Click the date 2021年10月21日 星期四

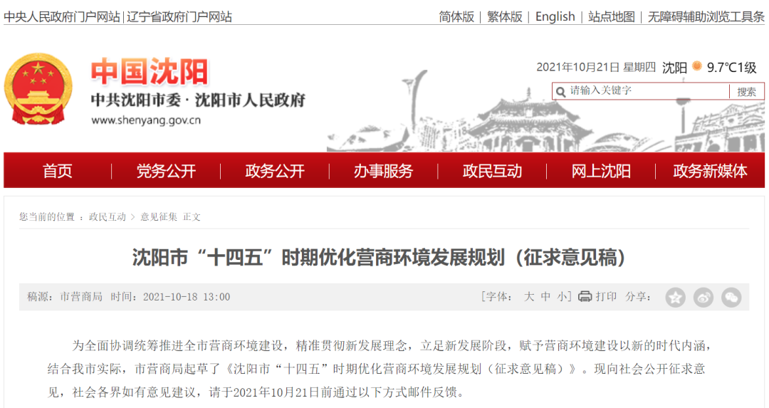(x=596, y=67)
